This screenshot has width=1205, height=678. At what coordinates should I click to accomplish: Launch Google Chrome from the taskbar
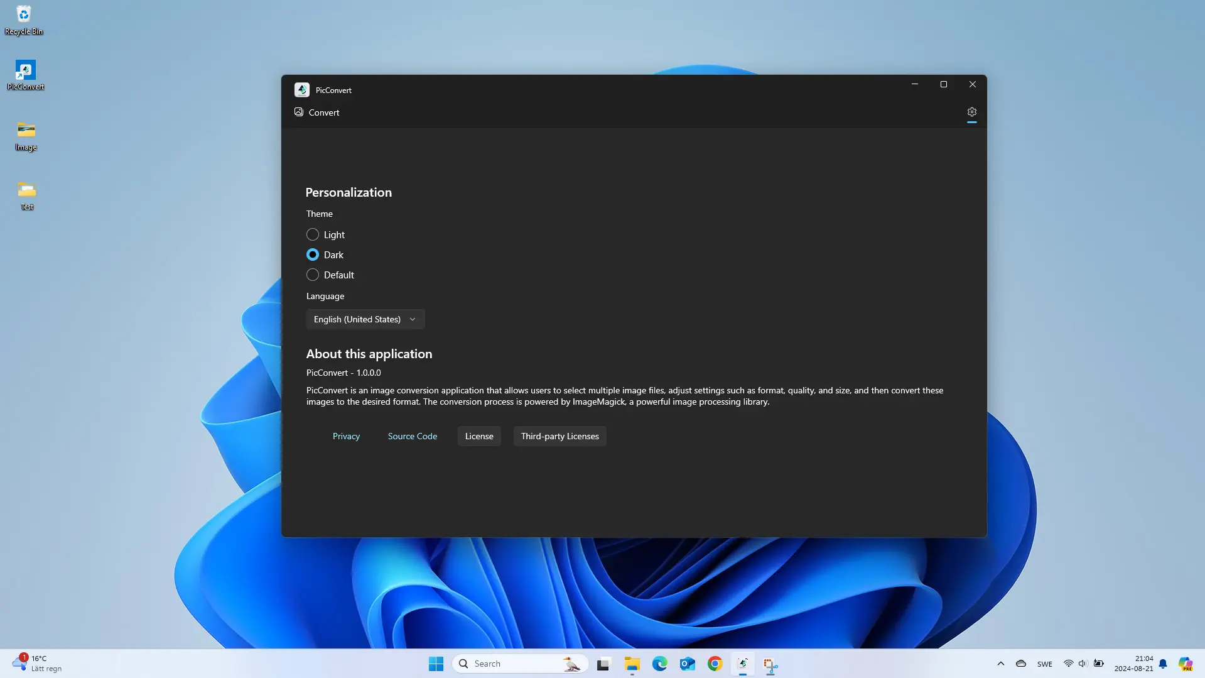coord(715,664)
